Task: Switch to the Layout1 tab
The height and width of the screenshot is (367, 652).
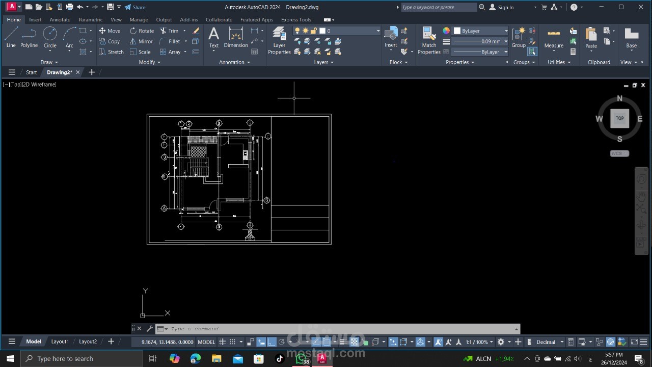Action: [x=60, y=342]
